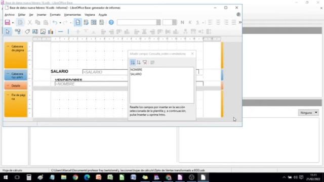
Task: Toggle align right formatting
Action: [x=226, y=22]
